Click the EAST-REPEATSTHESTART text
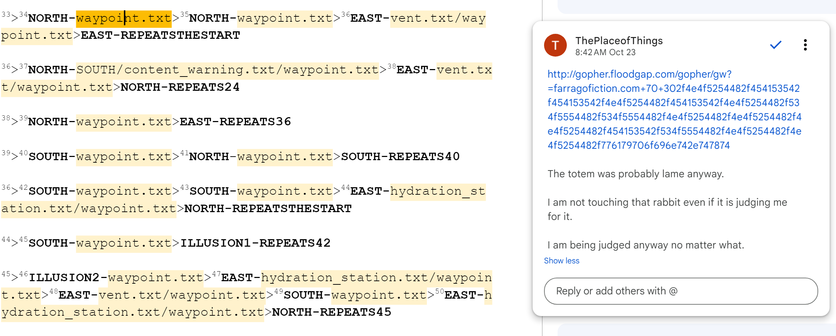This screenshot has height=336, width=836. (160, 36)
